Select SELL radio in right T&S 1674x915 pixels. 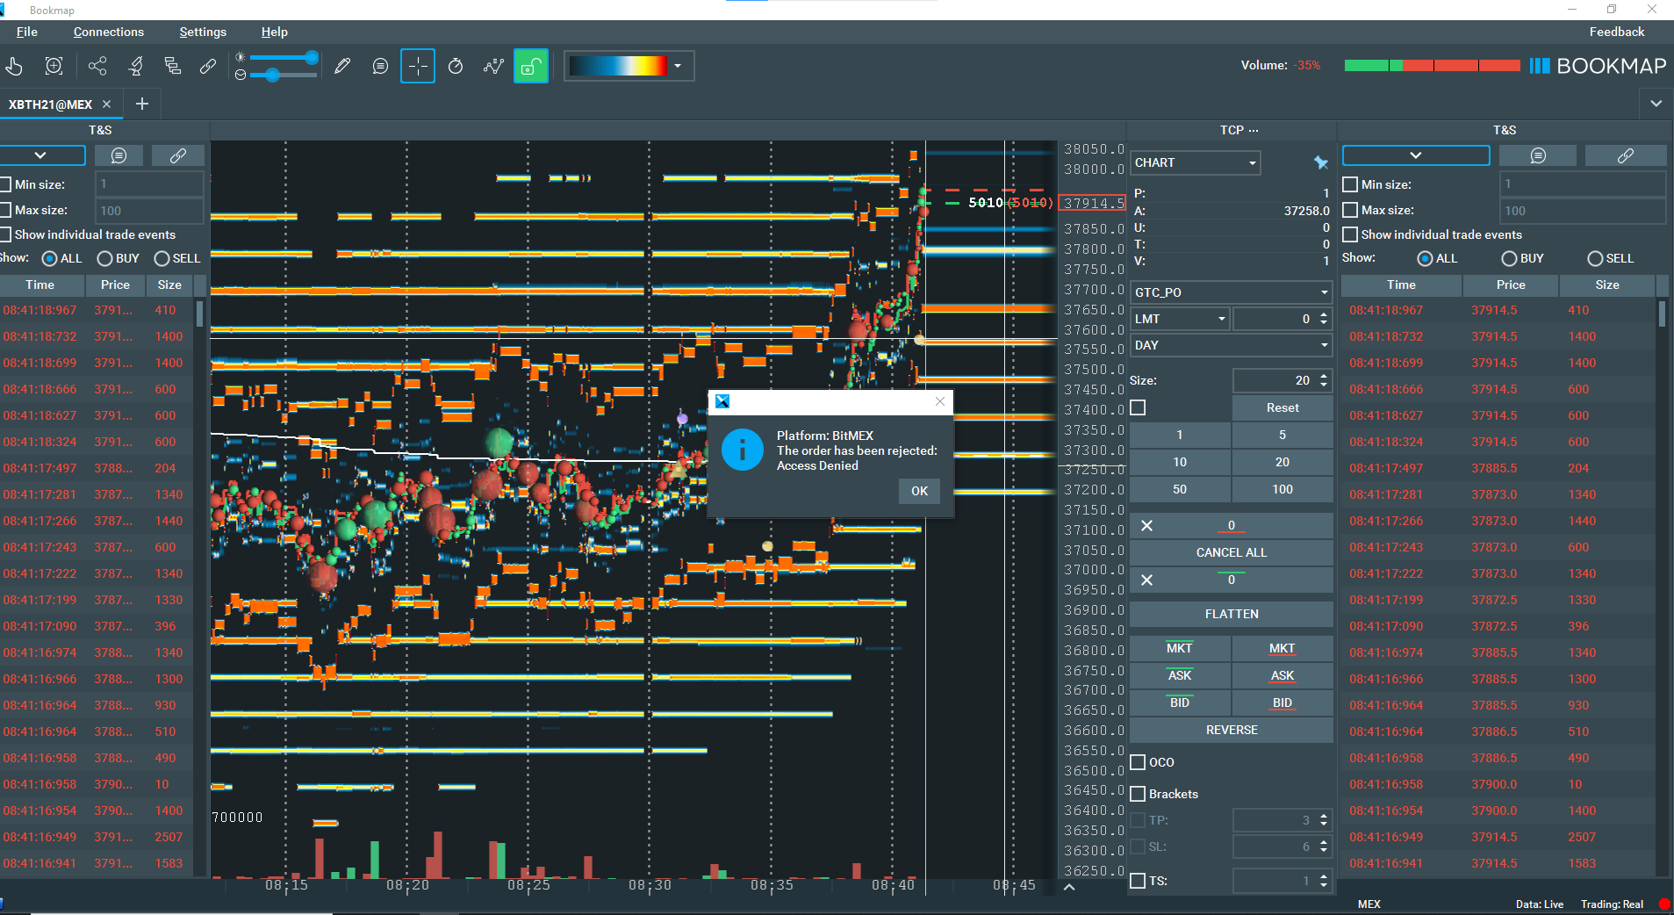coord(1595,258)
